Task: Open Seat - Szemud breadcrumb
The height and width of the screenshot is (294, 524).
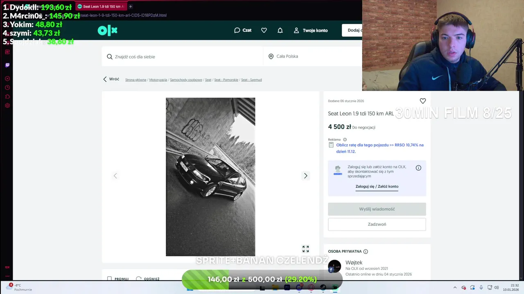Action: pos(251,80)
